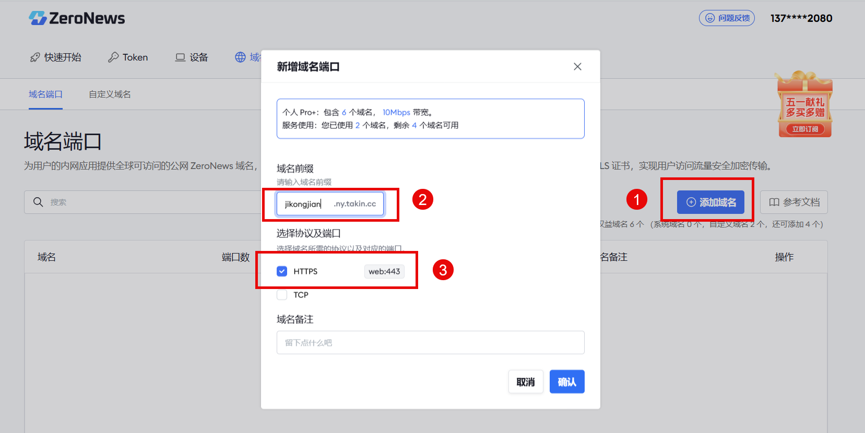Switch to the 自定义域名 tab
865x433 pixels.
(110, 94)
